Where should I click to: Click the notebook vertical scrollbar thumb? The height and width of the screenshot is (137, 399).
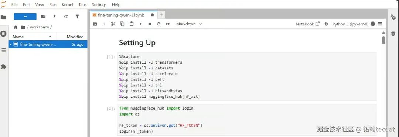click(383, 40)
